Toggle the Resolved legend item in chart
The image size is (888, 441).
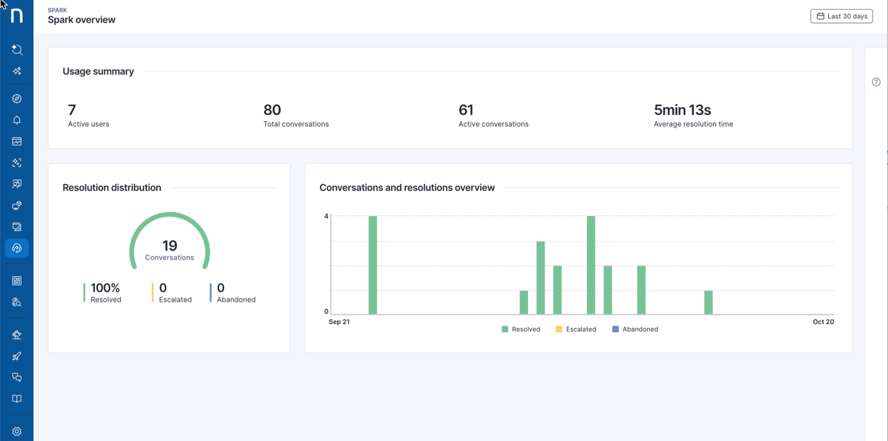[520, 330]
